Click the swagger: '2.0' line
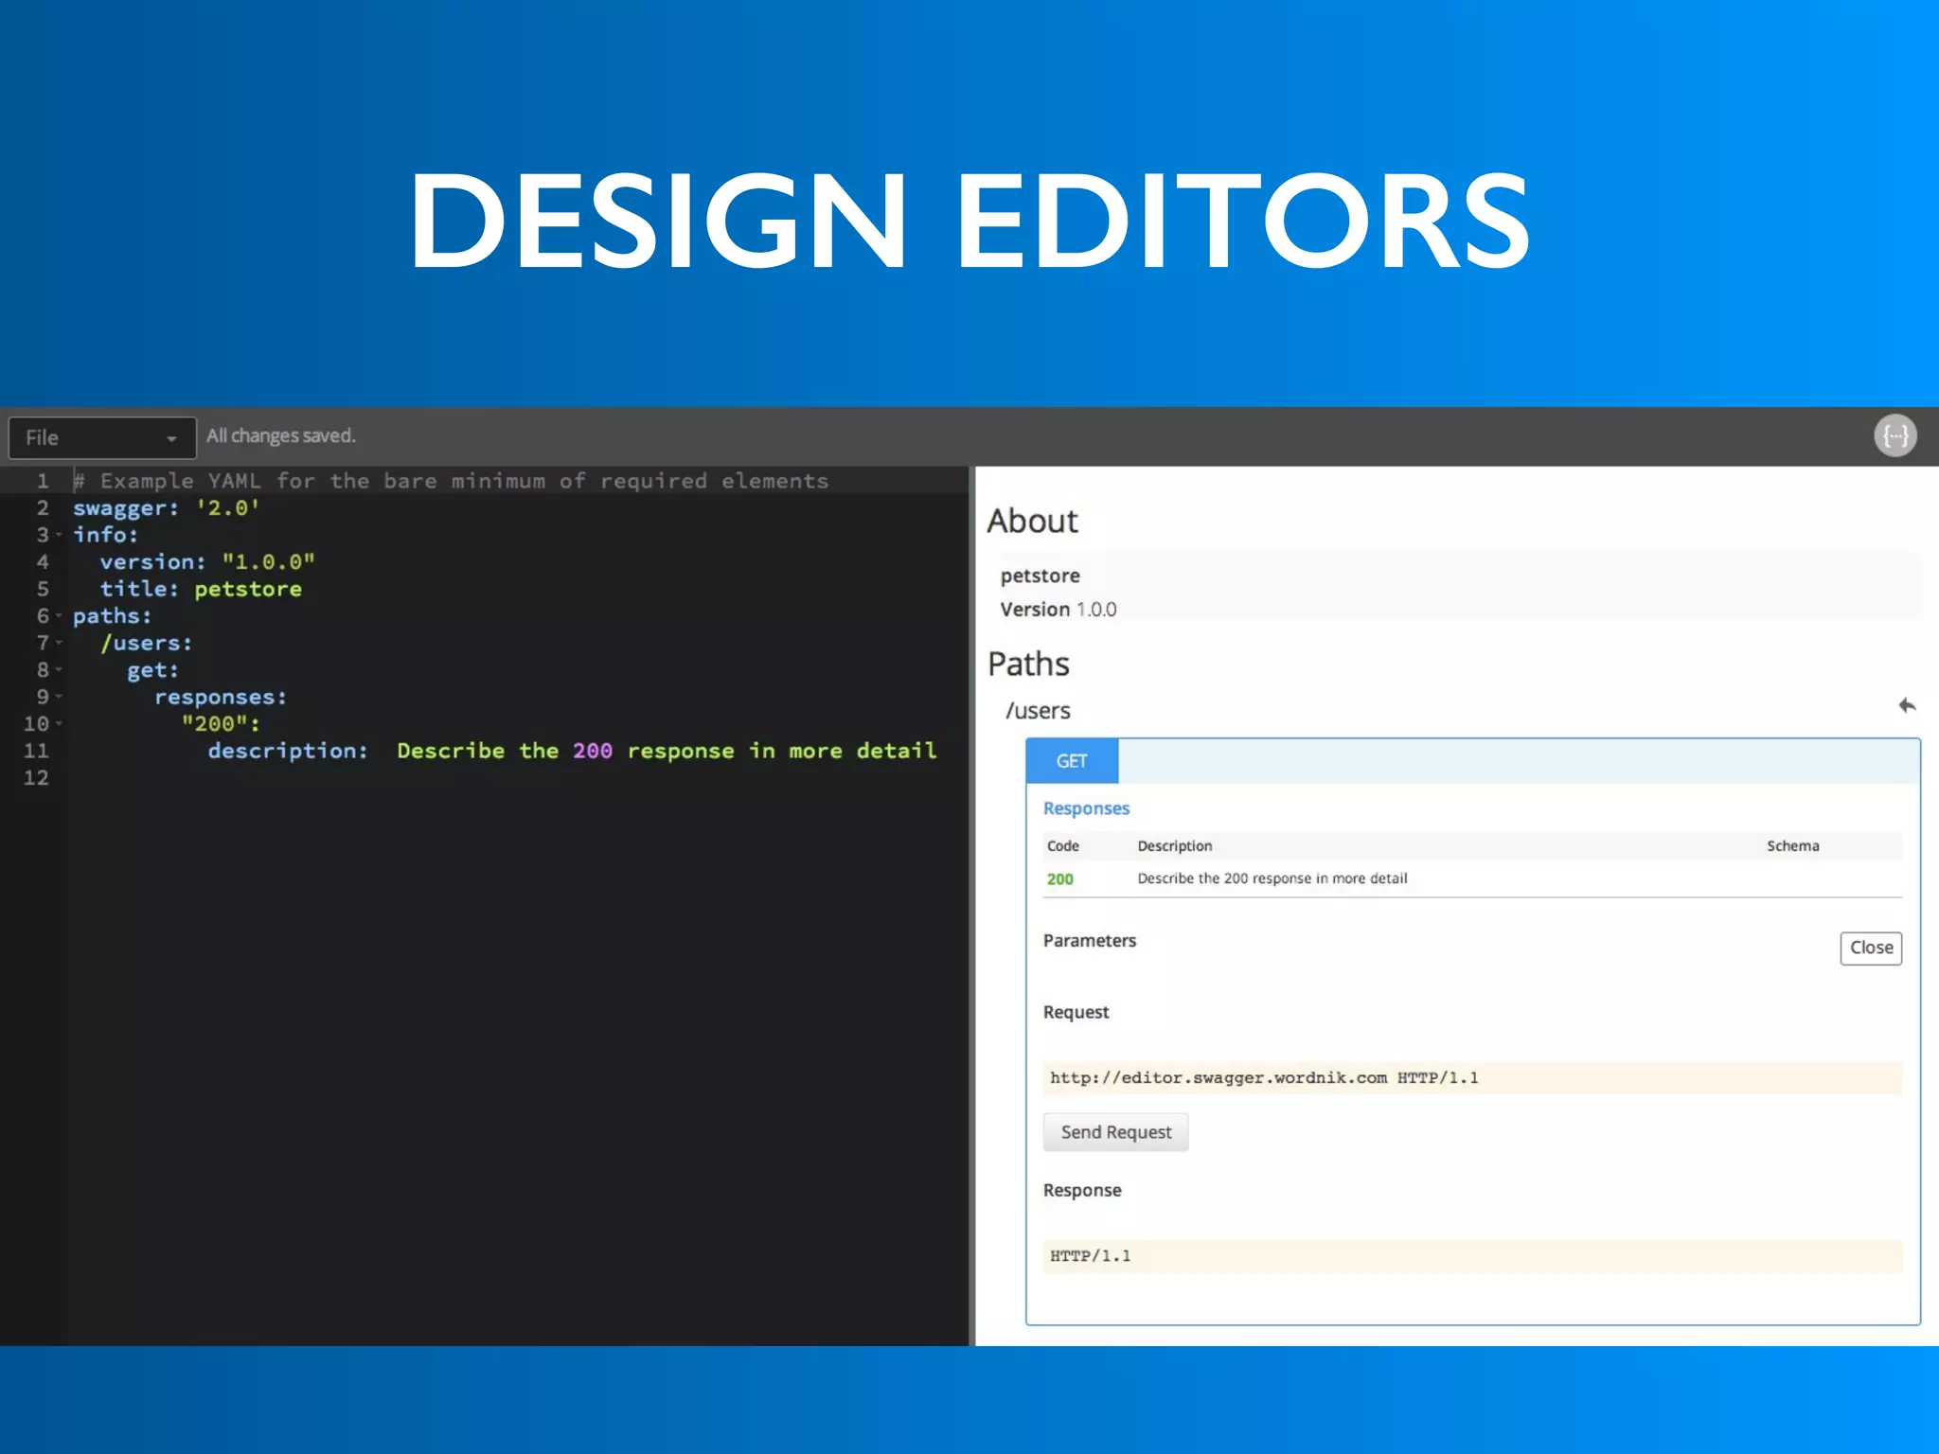Image resolution: width=1939 pixels, height=1454 pixels. [166, 508]
